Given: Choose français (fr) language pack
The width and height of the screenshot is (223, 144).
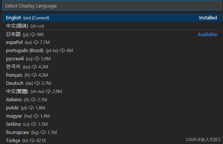Looking at the screenshot, I should (x=112, y=75).
